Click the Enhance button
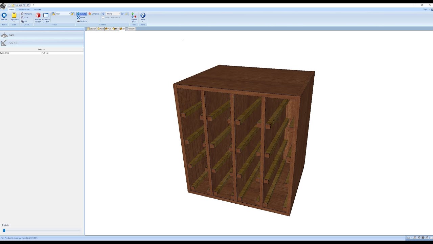The image size is (433, 244). [x=94, y=14]
